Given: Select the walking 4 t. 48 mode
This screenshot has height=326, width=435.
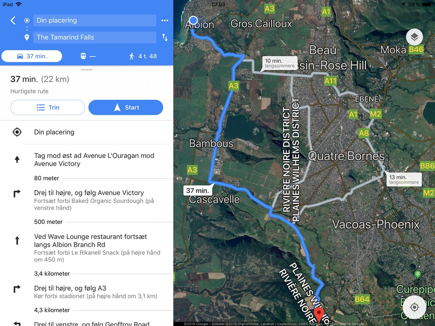Looking at the screenshot, I should pyautogui.click(x=143, y=56).
